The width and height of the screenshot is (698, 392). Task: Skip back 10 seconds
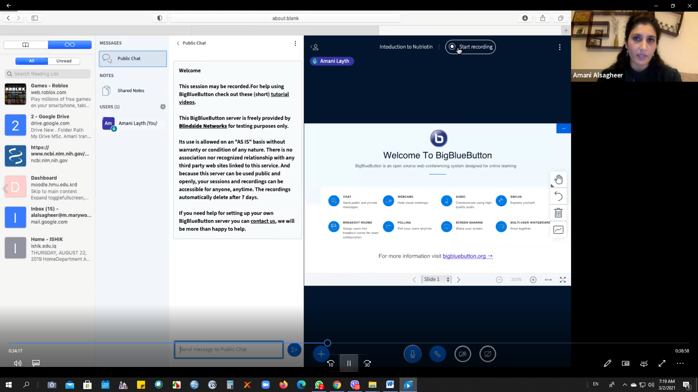[x=330, y=363]
